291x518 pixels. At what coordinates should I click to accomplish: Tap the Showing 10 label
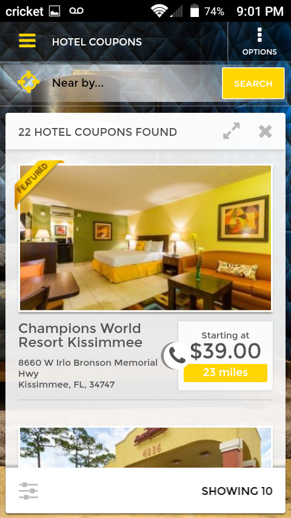coord(237,491)
